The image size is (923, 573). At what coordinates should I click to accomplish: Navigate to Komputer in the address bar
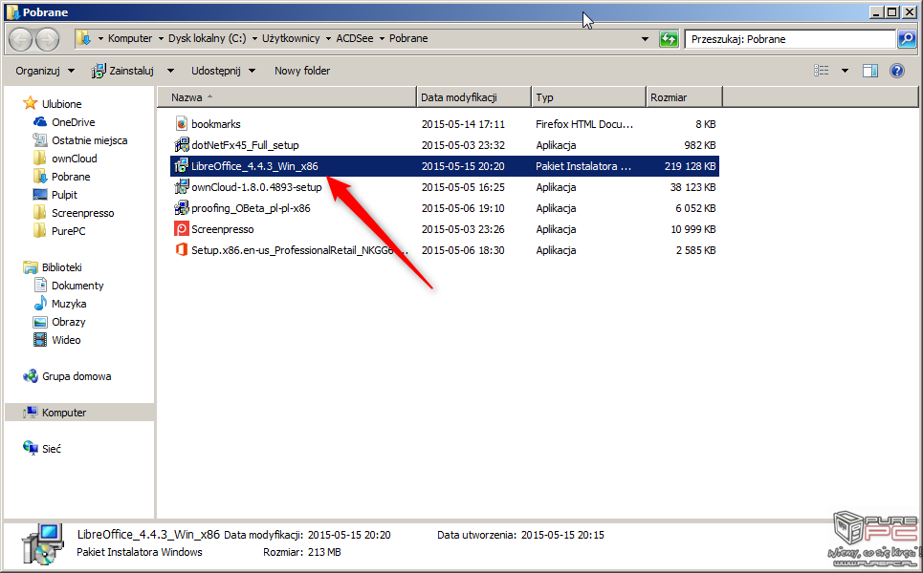(x=130, y=39)
